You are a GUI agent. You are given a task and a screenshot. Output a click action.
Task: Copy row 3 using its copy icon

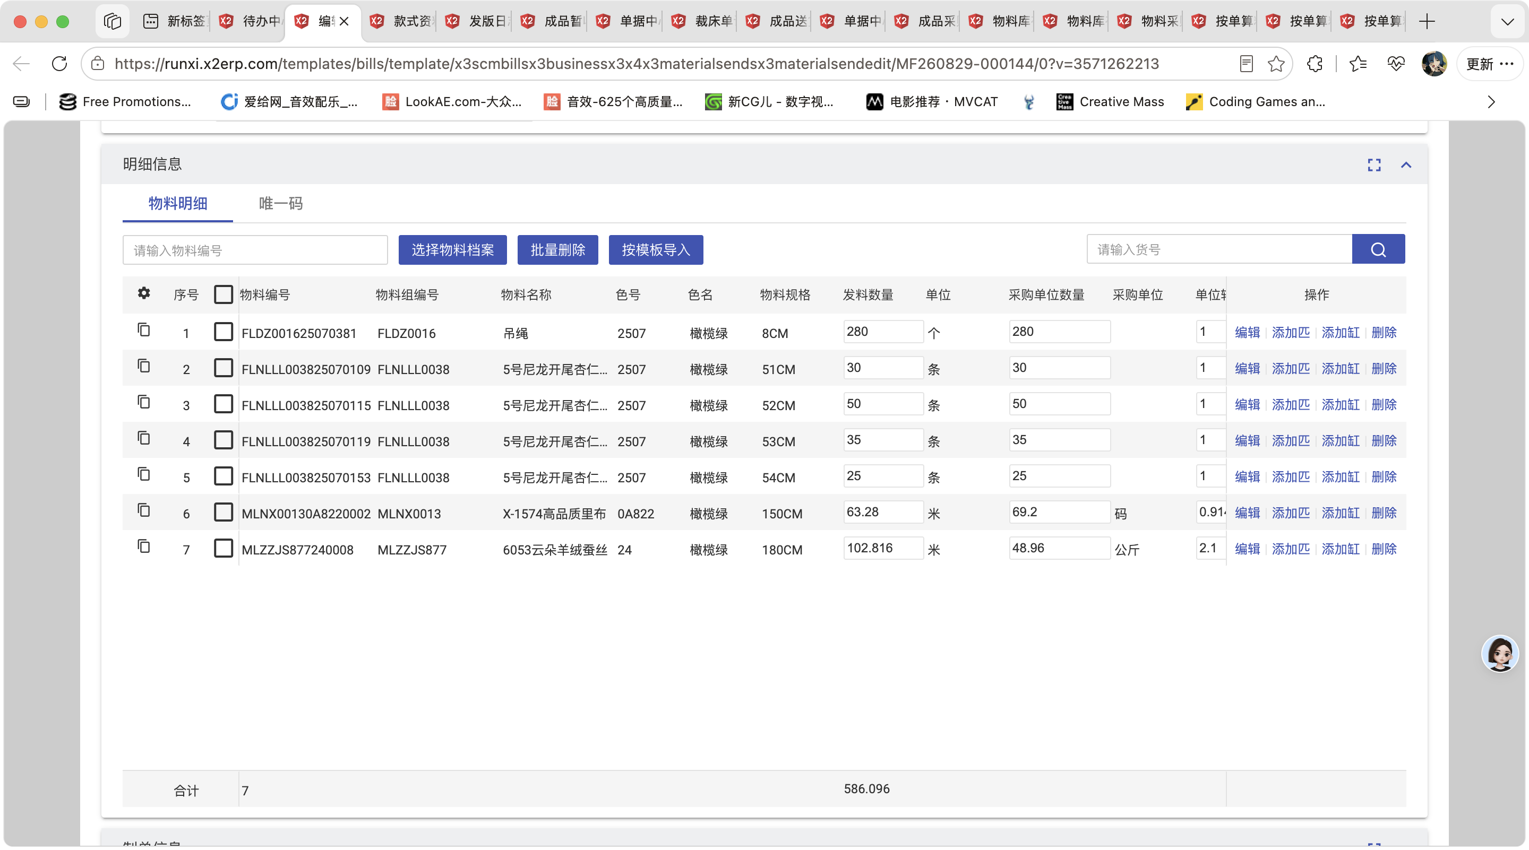(x=144, y=402)
